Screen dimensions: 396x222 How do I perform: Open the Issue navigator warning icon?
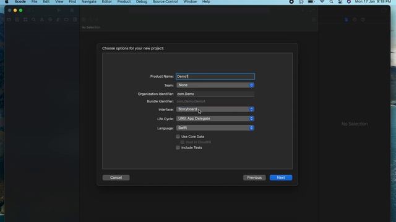pos(42,20)
